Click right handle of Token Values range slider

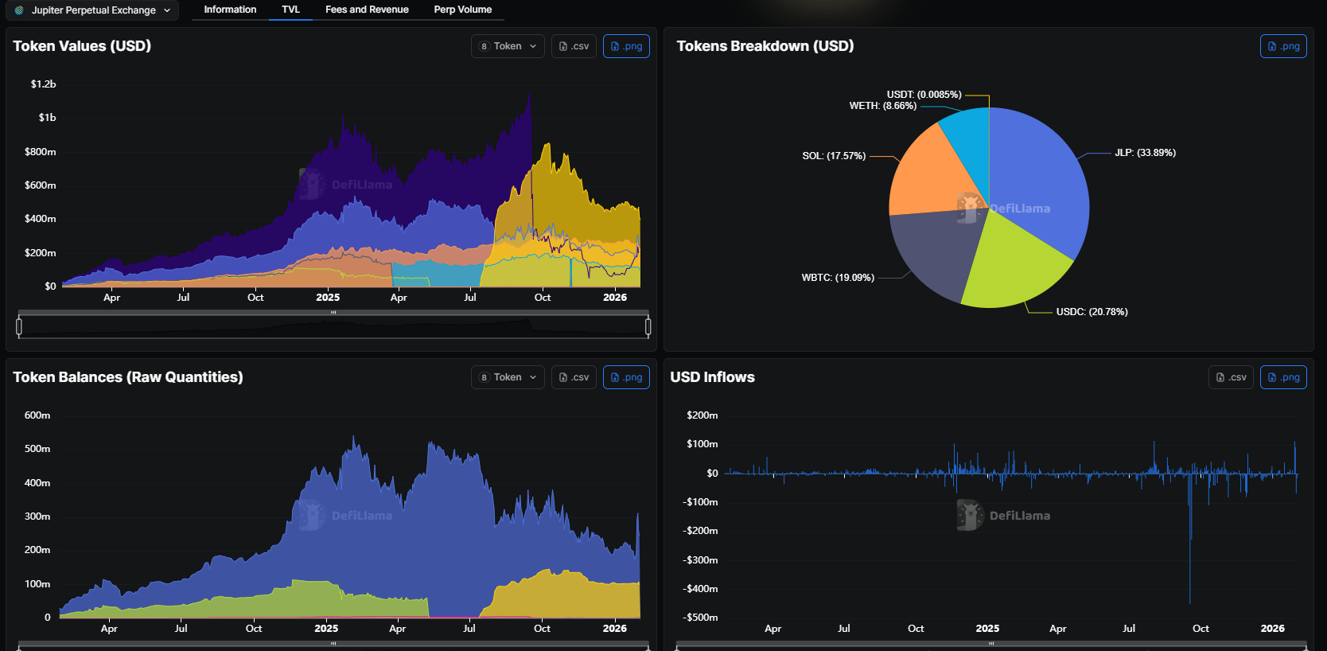pyautogui.click(x=648, y=326)
